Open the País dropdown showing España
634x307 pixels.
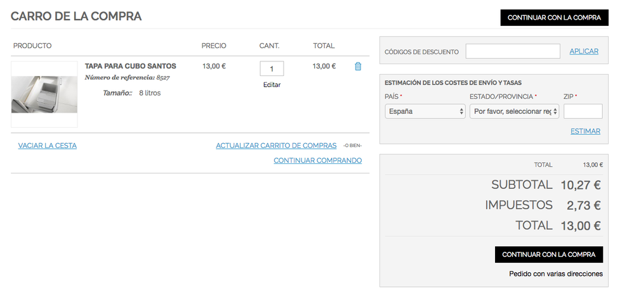[x=425, y=111]
